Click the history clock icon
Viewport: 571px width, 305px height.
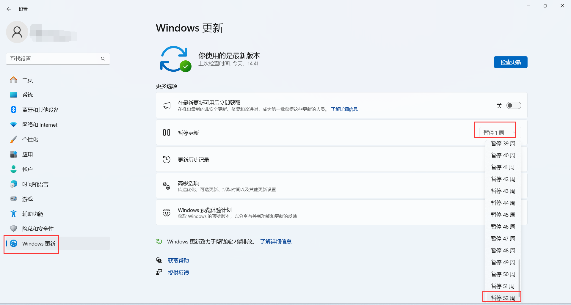[x=167, y=159]
